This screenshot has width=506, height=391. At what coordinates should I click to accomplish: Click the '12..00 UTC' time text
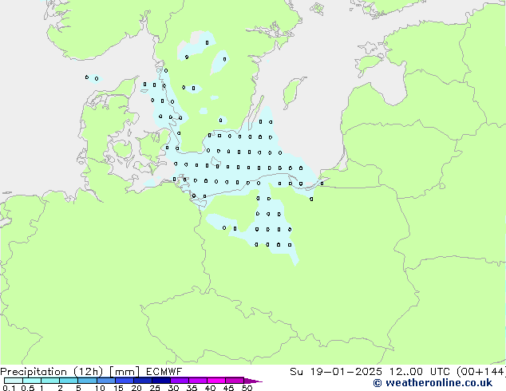420,372
